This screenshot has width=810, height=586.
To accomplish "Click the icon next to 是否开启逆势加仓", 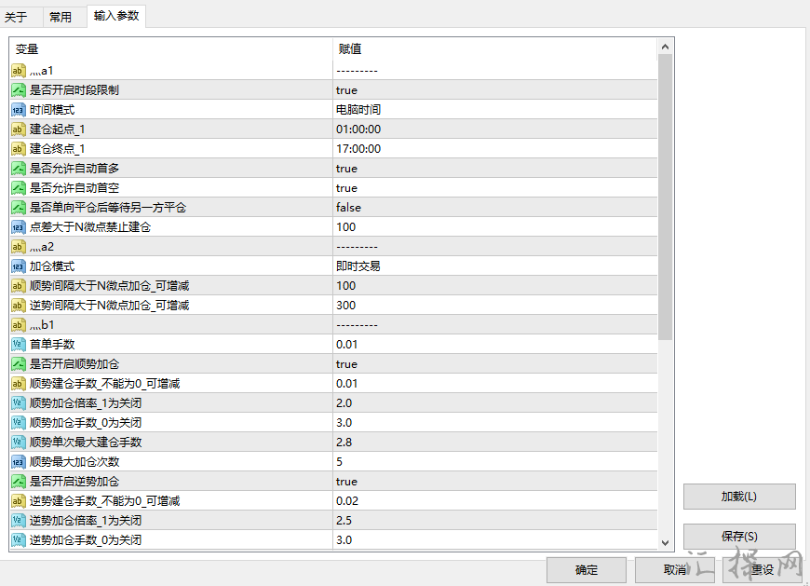I will (19, 482).
